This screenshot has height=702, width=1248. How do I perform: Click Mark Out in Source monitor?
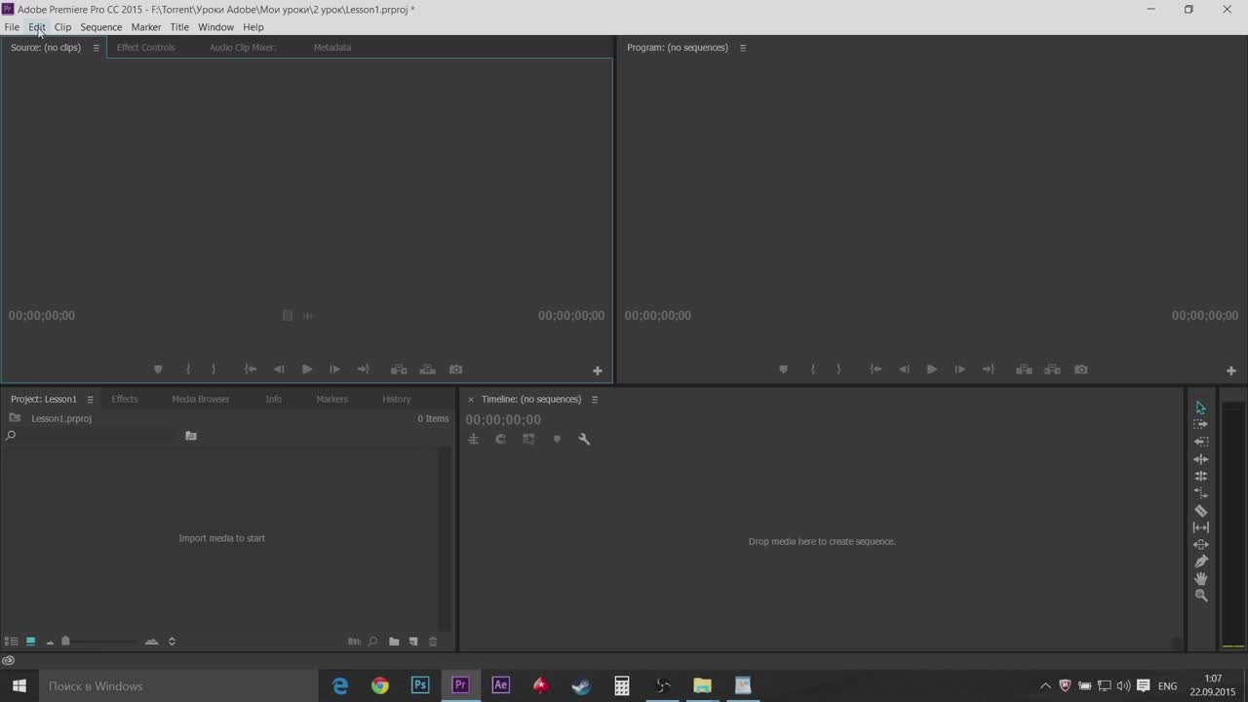(214, 370)
